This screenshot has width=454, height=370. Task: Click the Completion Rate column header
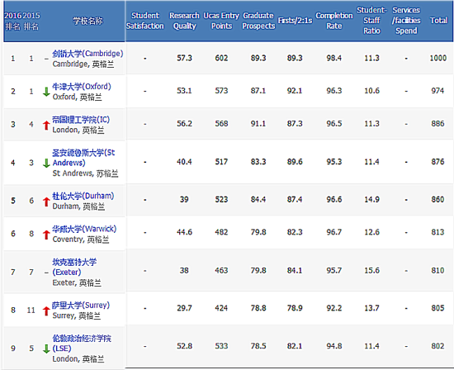click(334, 21)
